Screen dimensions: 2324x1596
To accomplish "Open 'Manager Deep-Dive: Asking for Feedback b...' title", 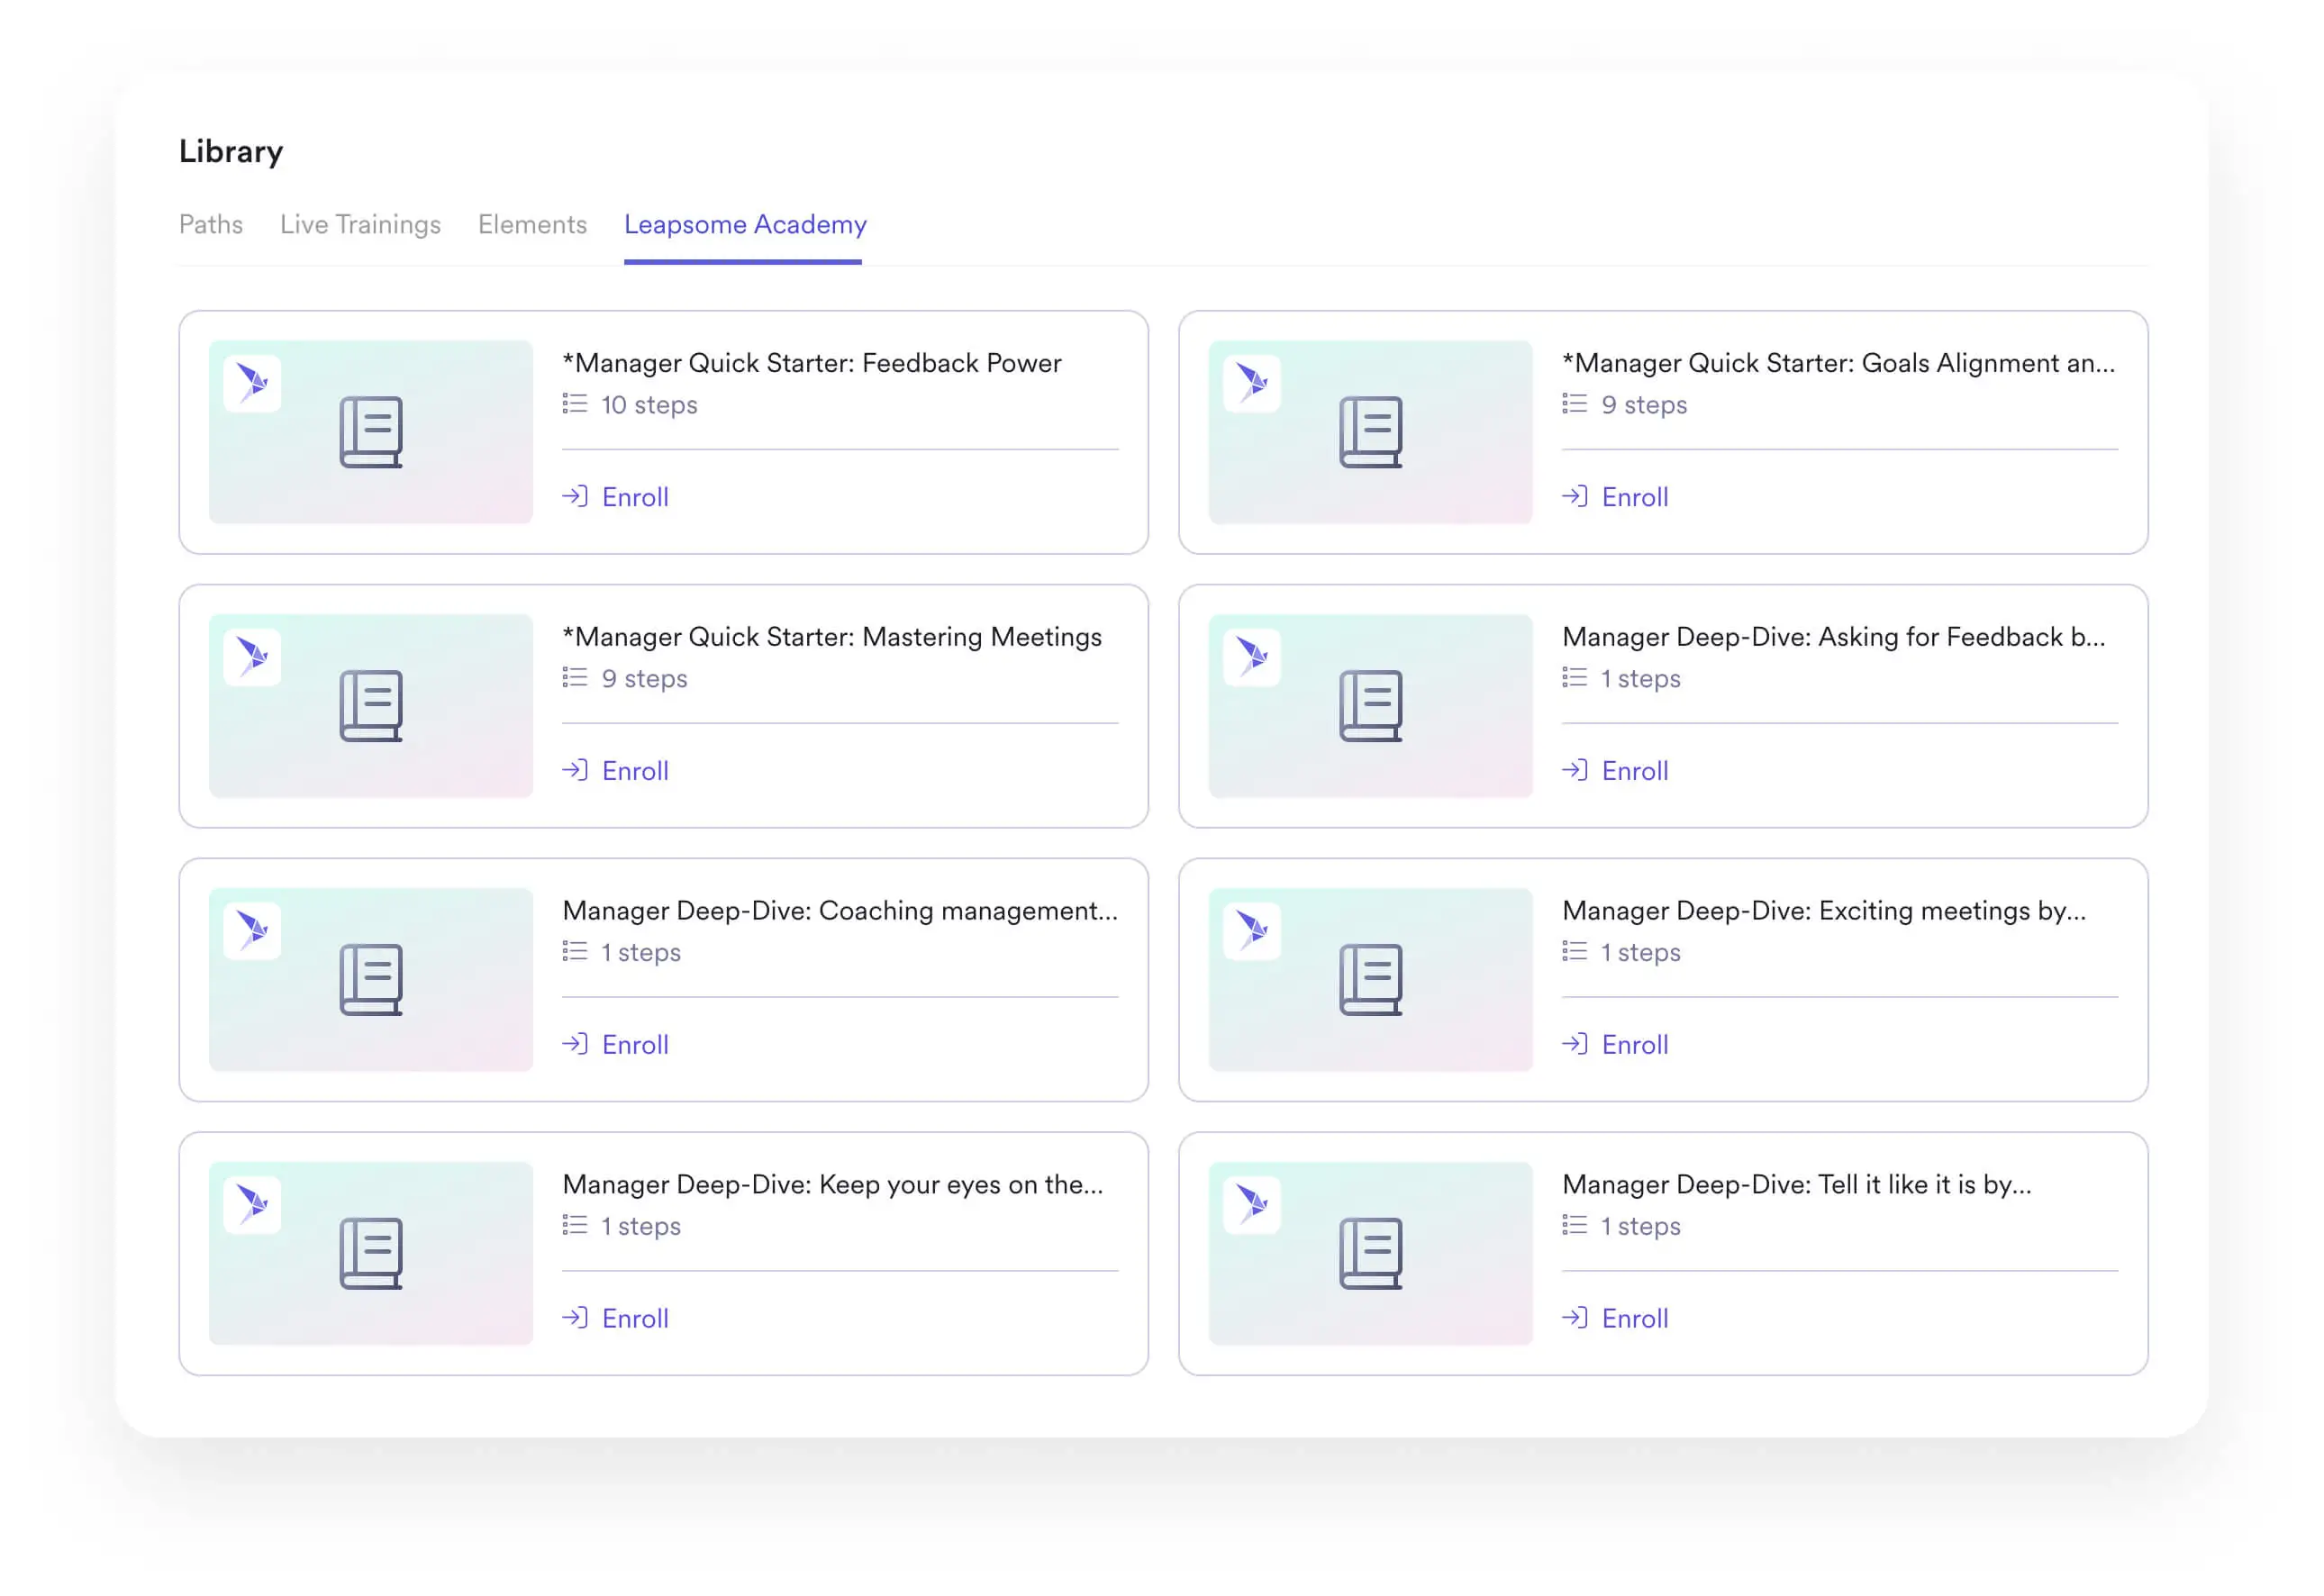I will point(1834,637).
